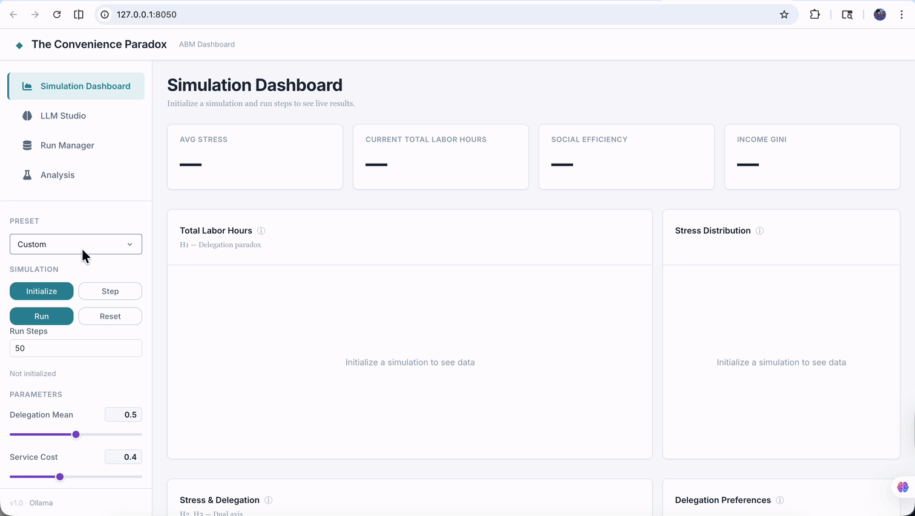Image resolution: width=915 pixels, height=516 pixels.
Task: Open the browser profile avatar
Action: [x=880, y=15]
